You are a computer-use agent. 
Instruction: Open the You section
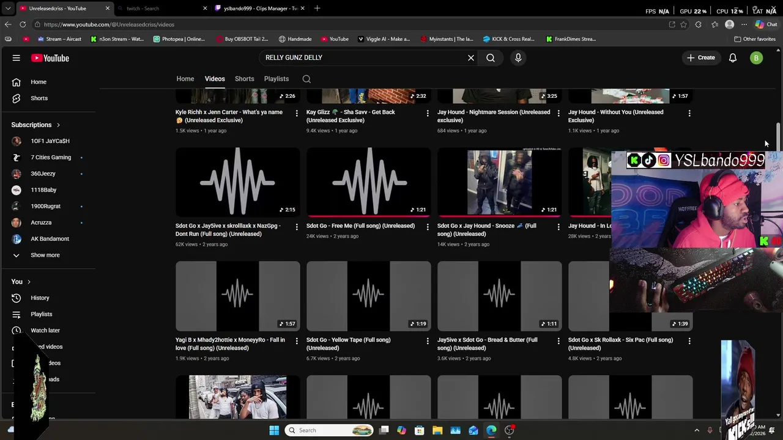(x=21, y=282)
